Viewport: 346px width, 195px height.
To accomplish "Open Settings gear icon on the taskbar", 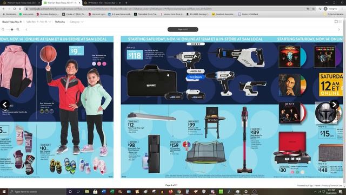I will pos(246,192).
